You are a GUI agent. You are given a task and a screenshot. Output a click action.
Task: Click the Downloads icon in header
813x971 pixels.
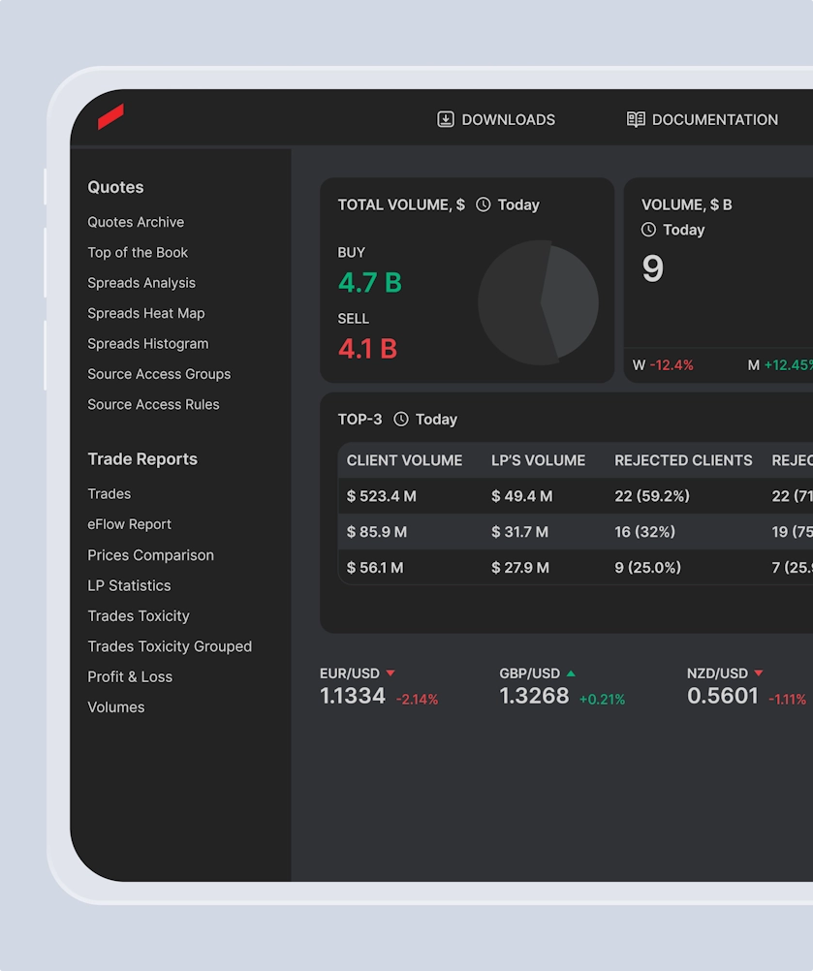click(446, 119)
